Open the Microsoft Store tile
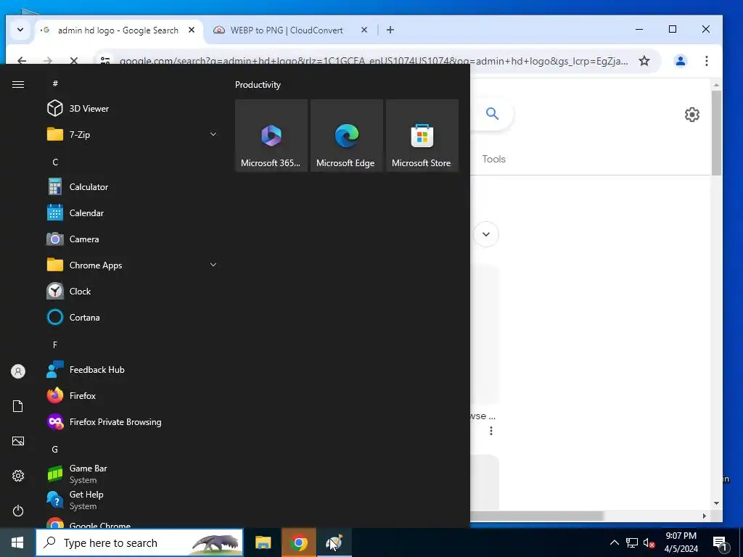This screenshot has height=557, width=743. 422,136
